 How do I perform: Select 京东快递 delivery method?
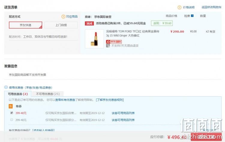coord(25,25)
